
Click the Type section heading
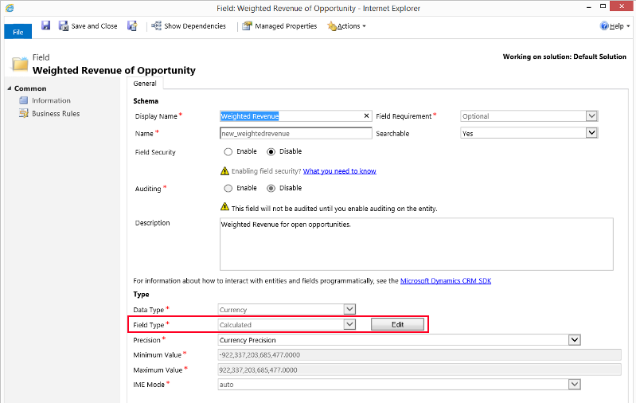point(141,294)
